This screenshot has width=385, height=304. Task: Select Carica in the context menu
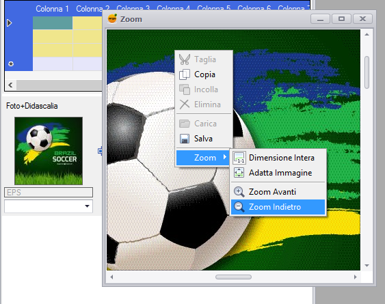204,124
